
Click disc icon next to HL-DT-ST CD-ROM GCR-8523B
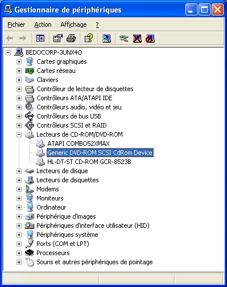click(40, 162)
